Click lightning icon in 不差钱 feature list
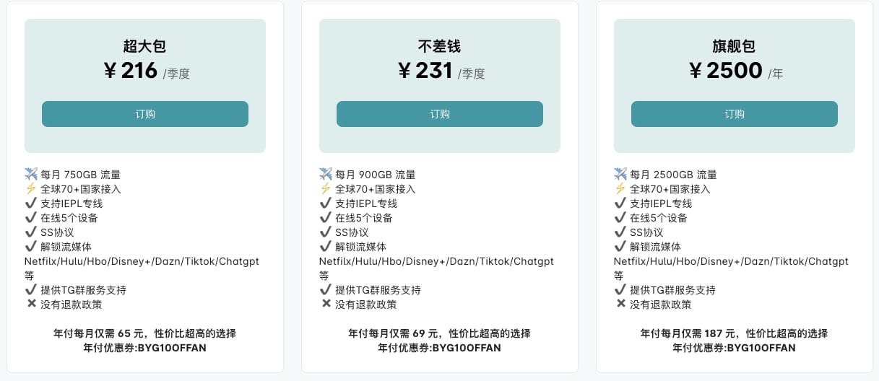 [x=326, y=188]
